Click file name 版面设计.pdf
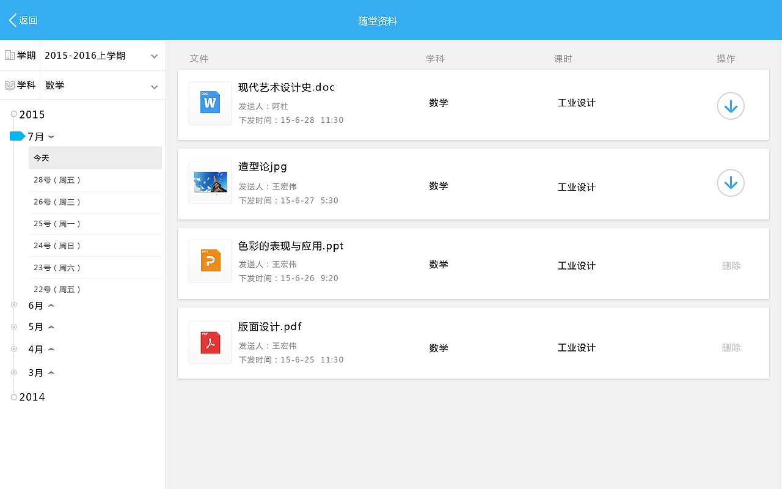The width and height of the screenshot is (782, 489). 270,327
